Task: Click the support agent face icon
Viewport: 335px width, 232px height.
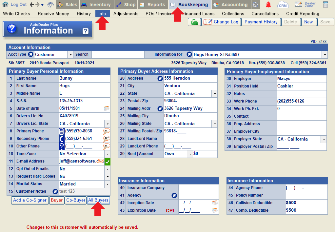Action: point(50,5)
